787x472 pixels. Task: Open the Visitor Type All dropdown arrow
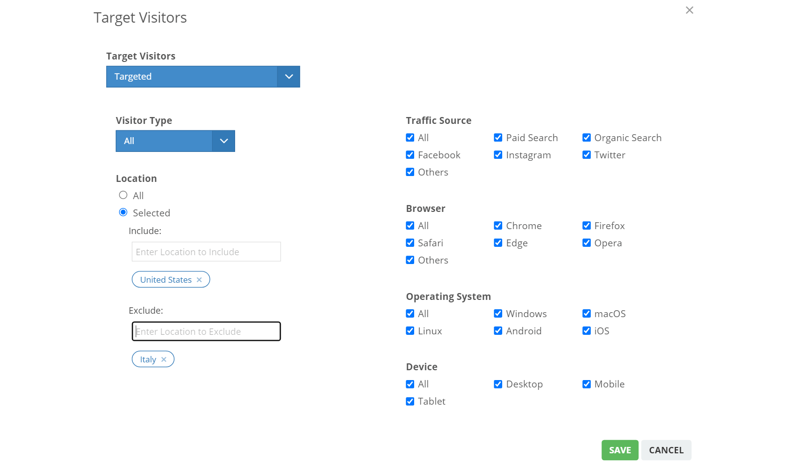tap(224, 141)
